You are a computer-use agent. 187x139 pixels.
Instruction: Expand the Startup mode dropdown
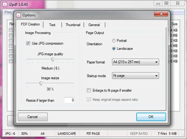(135, 76)
